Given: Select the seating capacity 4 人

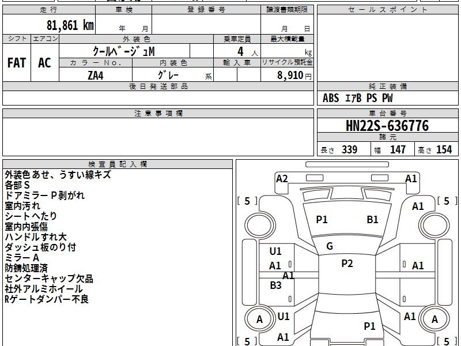Looking at the screenshot, I should [x=247, y=52].
